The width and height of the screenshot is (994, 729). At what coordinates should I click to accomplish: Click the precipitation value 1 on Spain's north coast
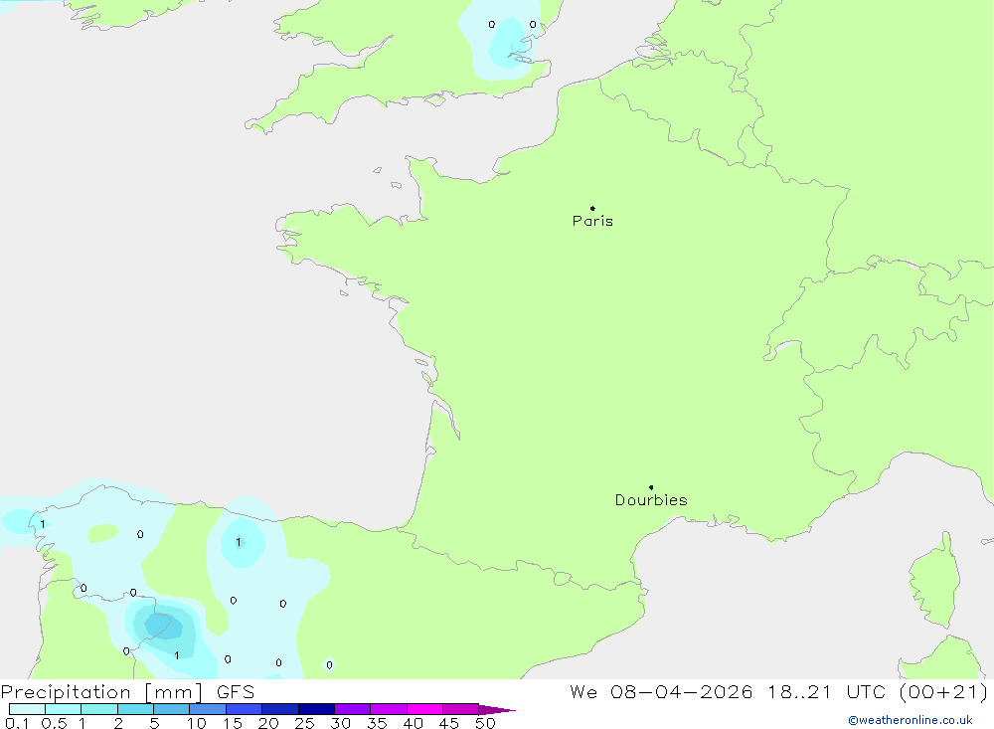click(x=239, y=542)
